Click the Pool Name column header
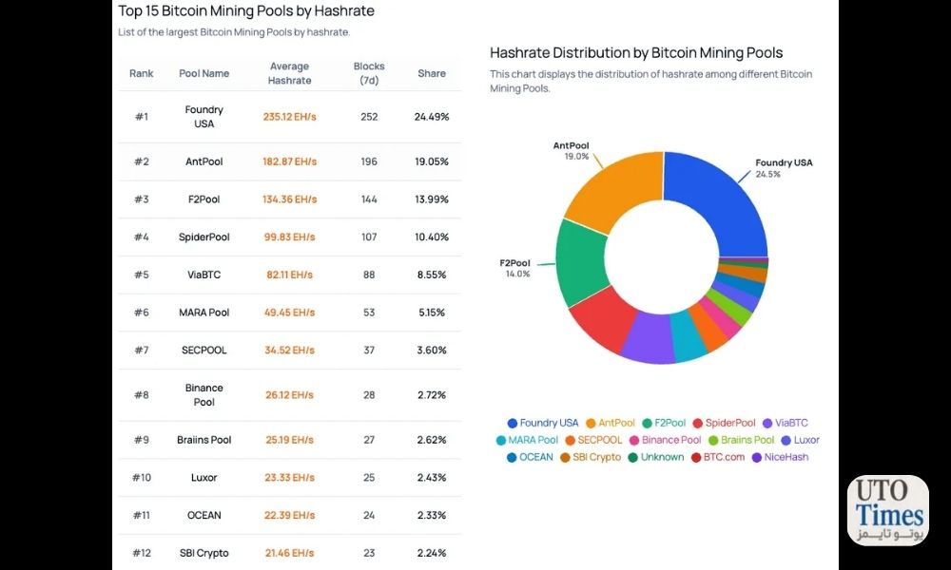This screenshot has height=570, width=951. pos(204,73)
